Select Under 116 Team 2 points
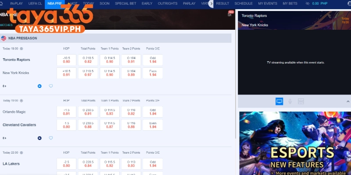Viewport: 351px width, 175px height. pos(131,125)
